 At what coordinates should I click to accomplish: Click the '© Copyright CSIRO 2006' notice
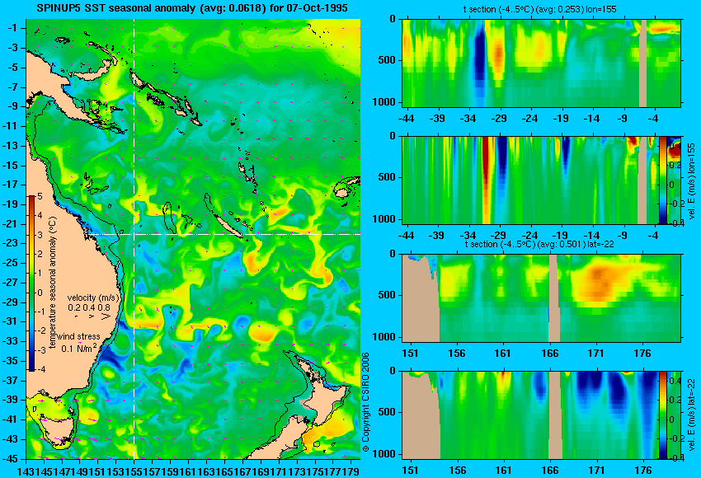(365, 402)
